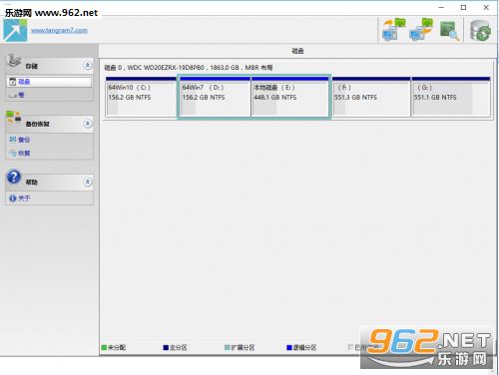Screen dimensions: 499x375
Task: Click the small icon beside 磁盘 item
Action: click(x=13, y=82)
